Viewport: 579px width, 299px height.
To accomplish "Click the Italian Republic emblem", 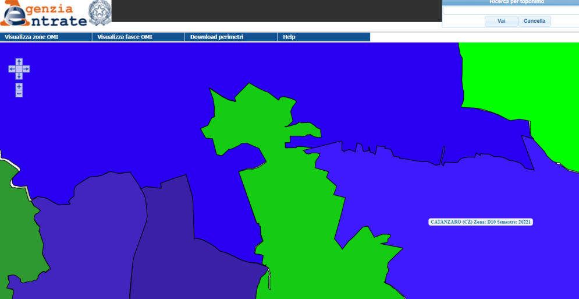I will click(x=99, y=13).
